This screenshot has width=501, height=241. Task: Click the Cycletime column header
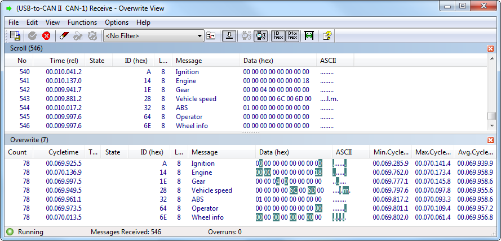(59, 152)
